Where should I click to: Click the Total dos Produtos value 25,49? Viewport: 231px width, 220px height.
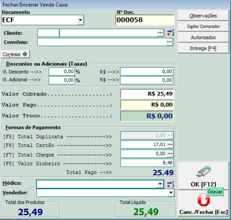point(30,212)
